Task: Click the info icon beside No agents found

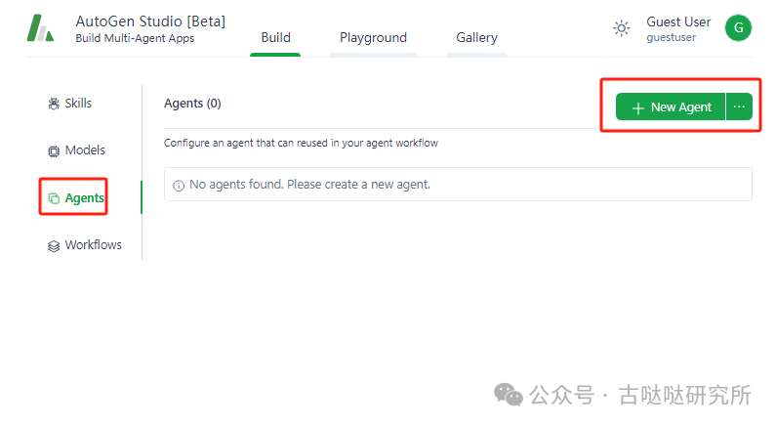Action: point(179,185)
